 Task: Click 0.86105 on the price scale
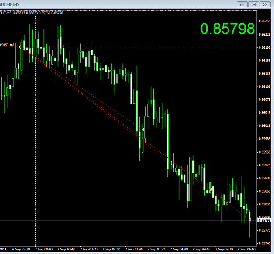tap(264, 86)
